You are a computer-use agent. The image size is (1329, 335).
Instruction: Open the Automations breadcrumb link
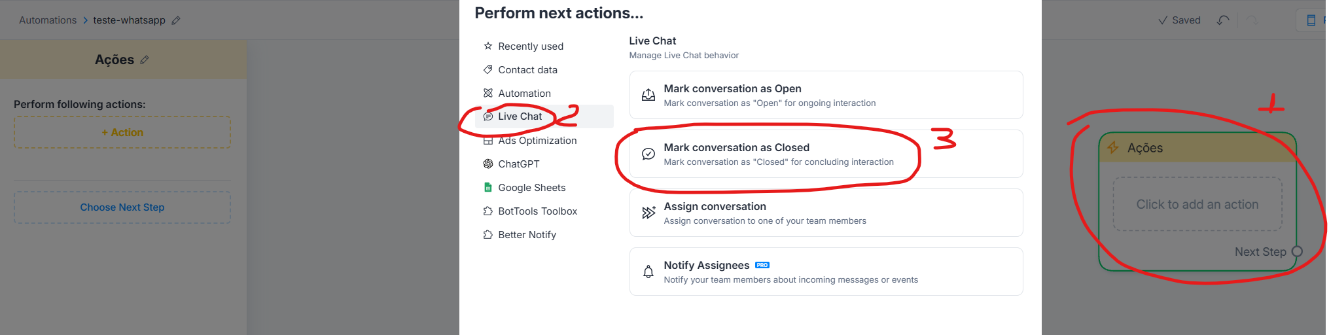(x=48, y=20)
